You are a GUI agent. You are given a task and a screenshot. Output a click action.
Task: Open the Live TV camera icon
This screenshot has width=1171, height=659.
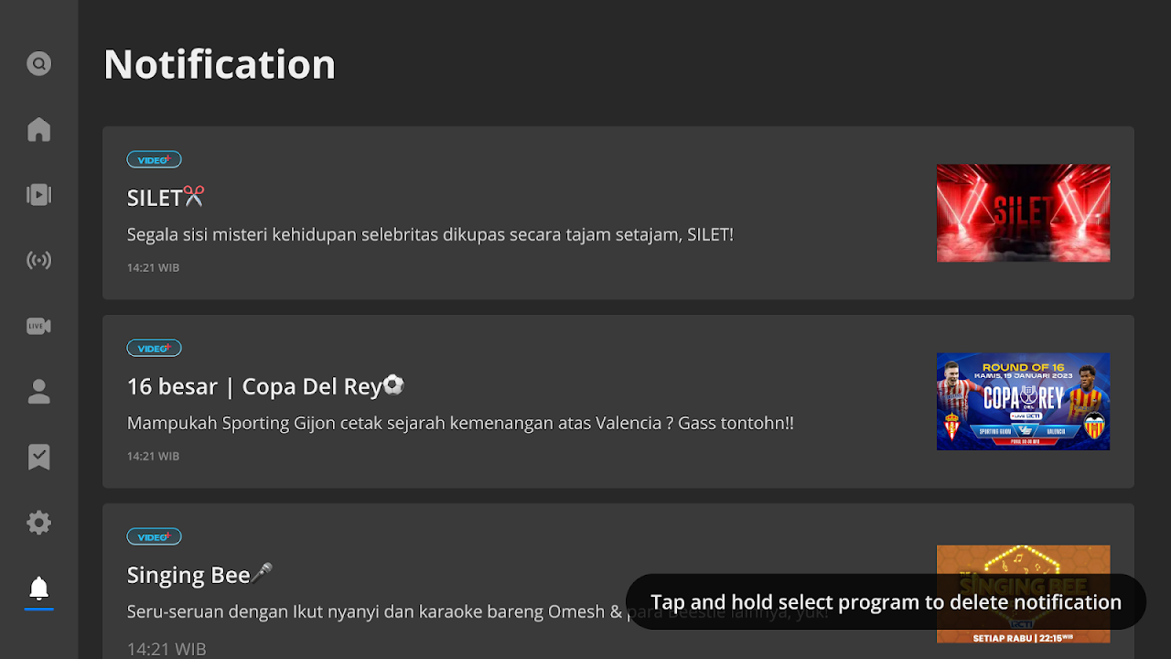[38, 326]
